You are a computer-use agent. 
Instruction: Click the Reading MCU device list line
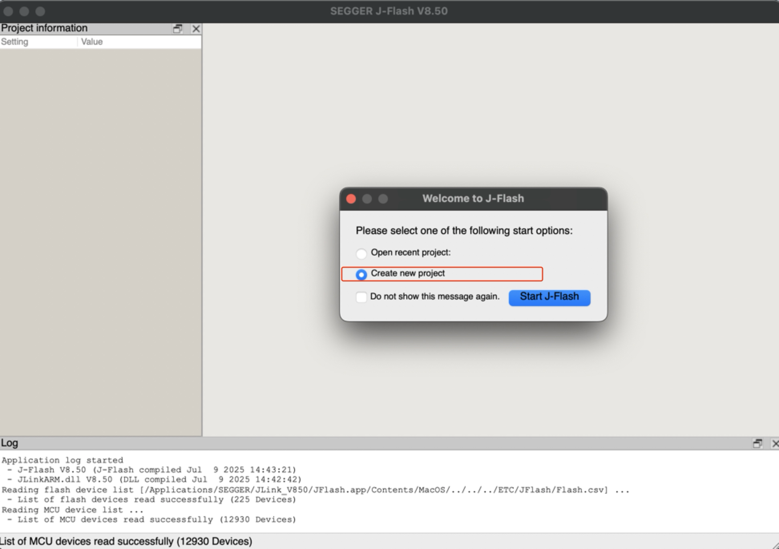point(73,510)
